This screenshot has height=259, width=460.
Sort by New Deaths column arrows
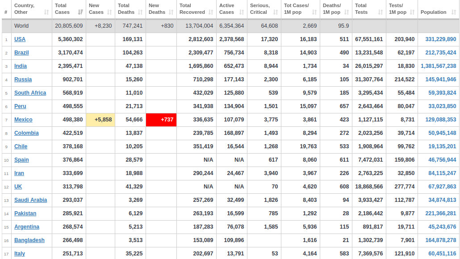pyautogui.click(x=171, y=13)
